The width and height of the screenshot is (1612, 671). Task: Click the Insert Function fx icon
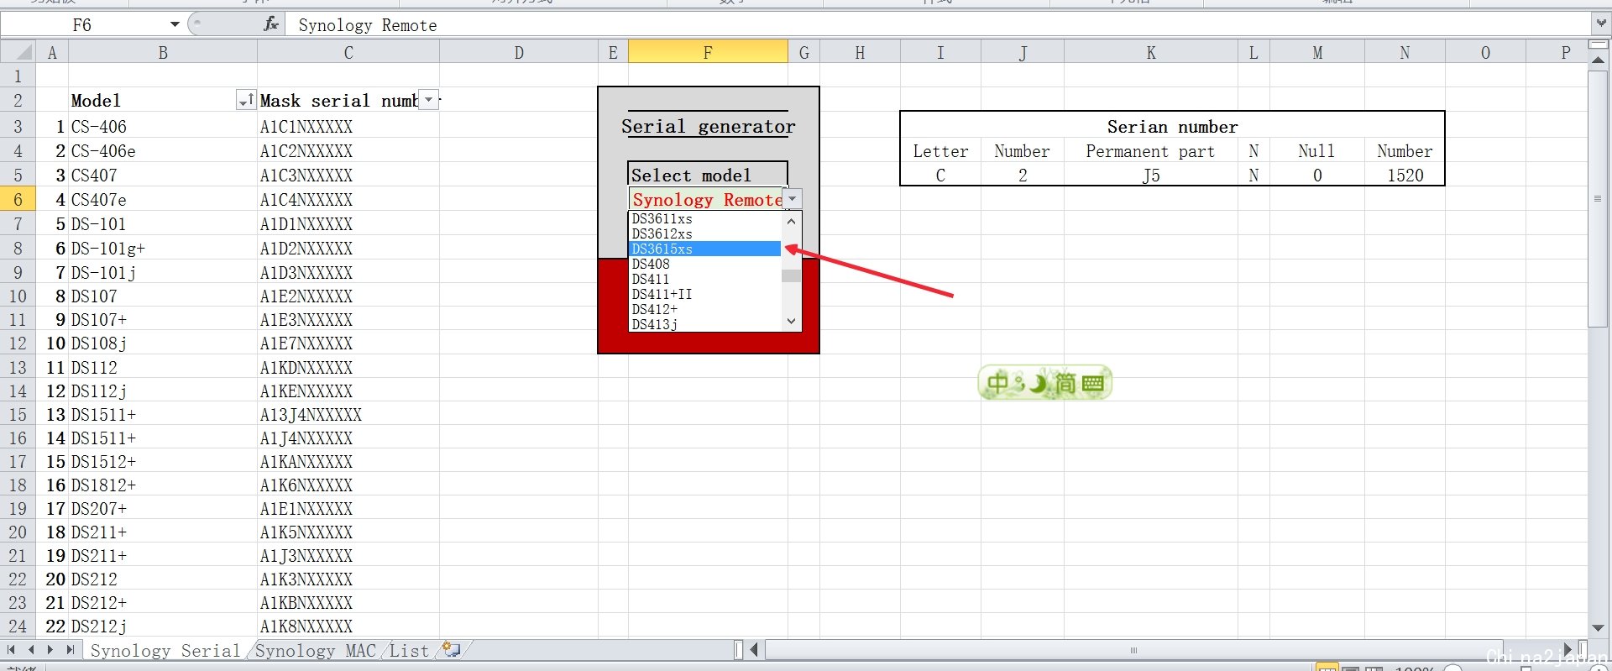point(270,24)
